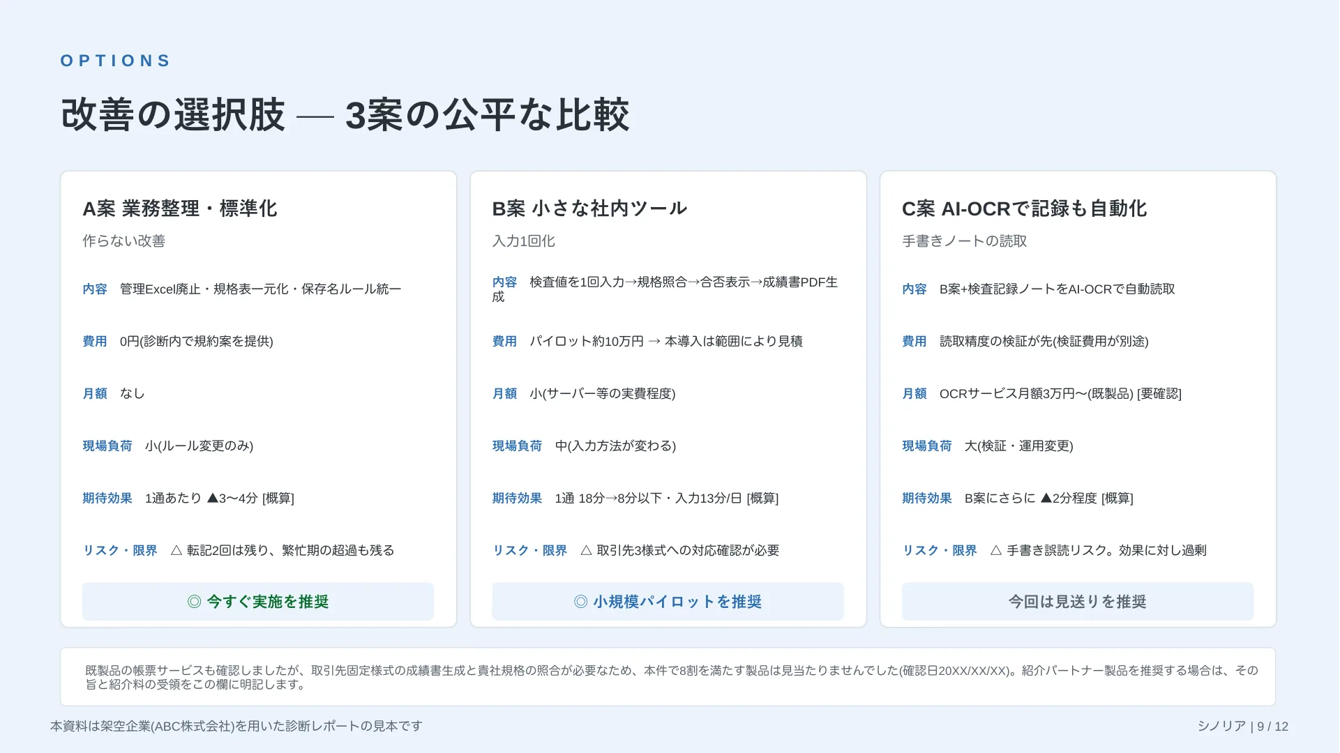Click text 0円(診断内で規約案を提供)
The width and height of the screenshot is (1340, 753).
point(197,341)
